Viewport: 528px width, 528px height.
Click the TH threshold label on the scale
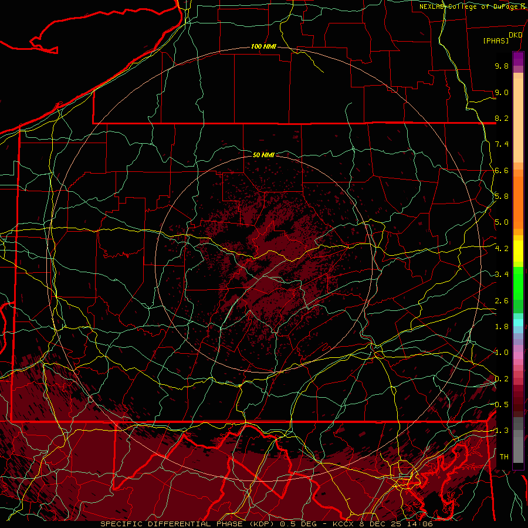(504, 456)
